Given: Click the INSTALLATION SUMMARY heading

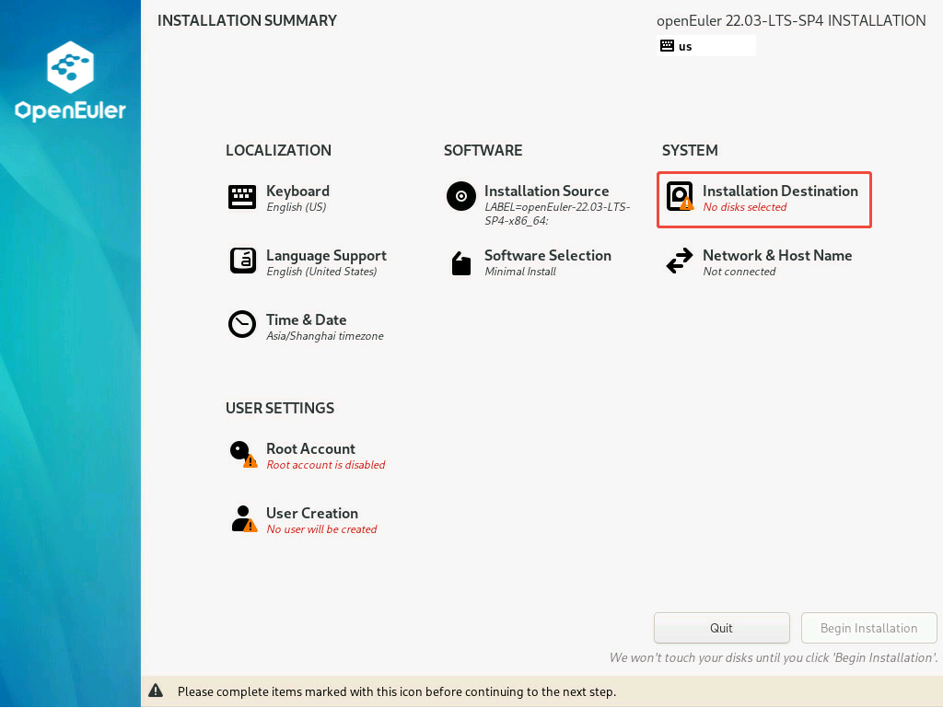Looking at the screenshot, I should 247,20.
